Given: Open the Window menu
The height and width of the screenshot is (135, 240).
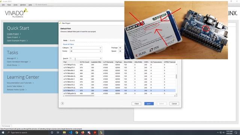Looking at the screenshot, I should [23, 5].
